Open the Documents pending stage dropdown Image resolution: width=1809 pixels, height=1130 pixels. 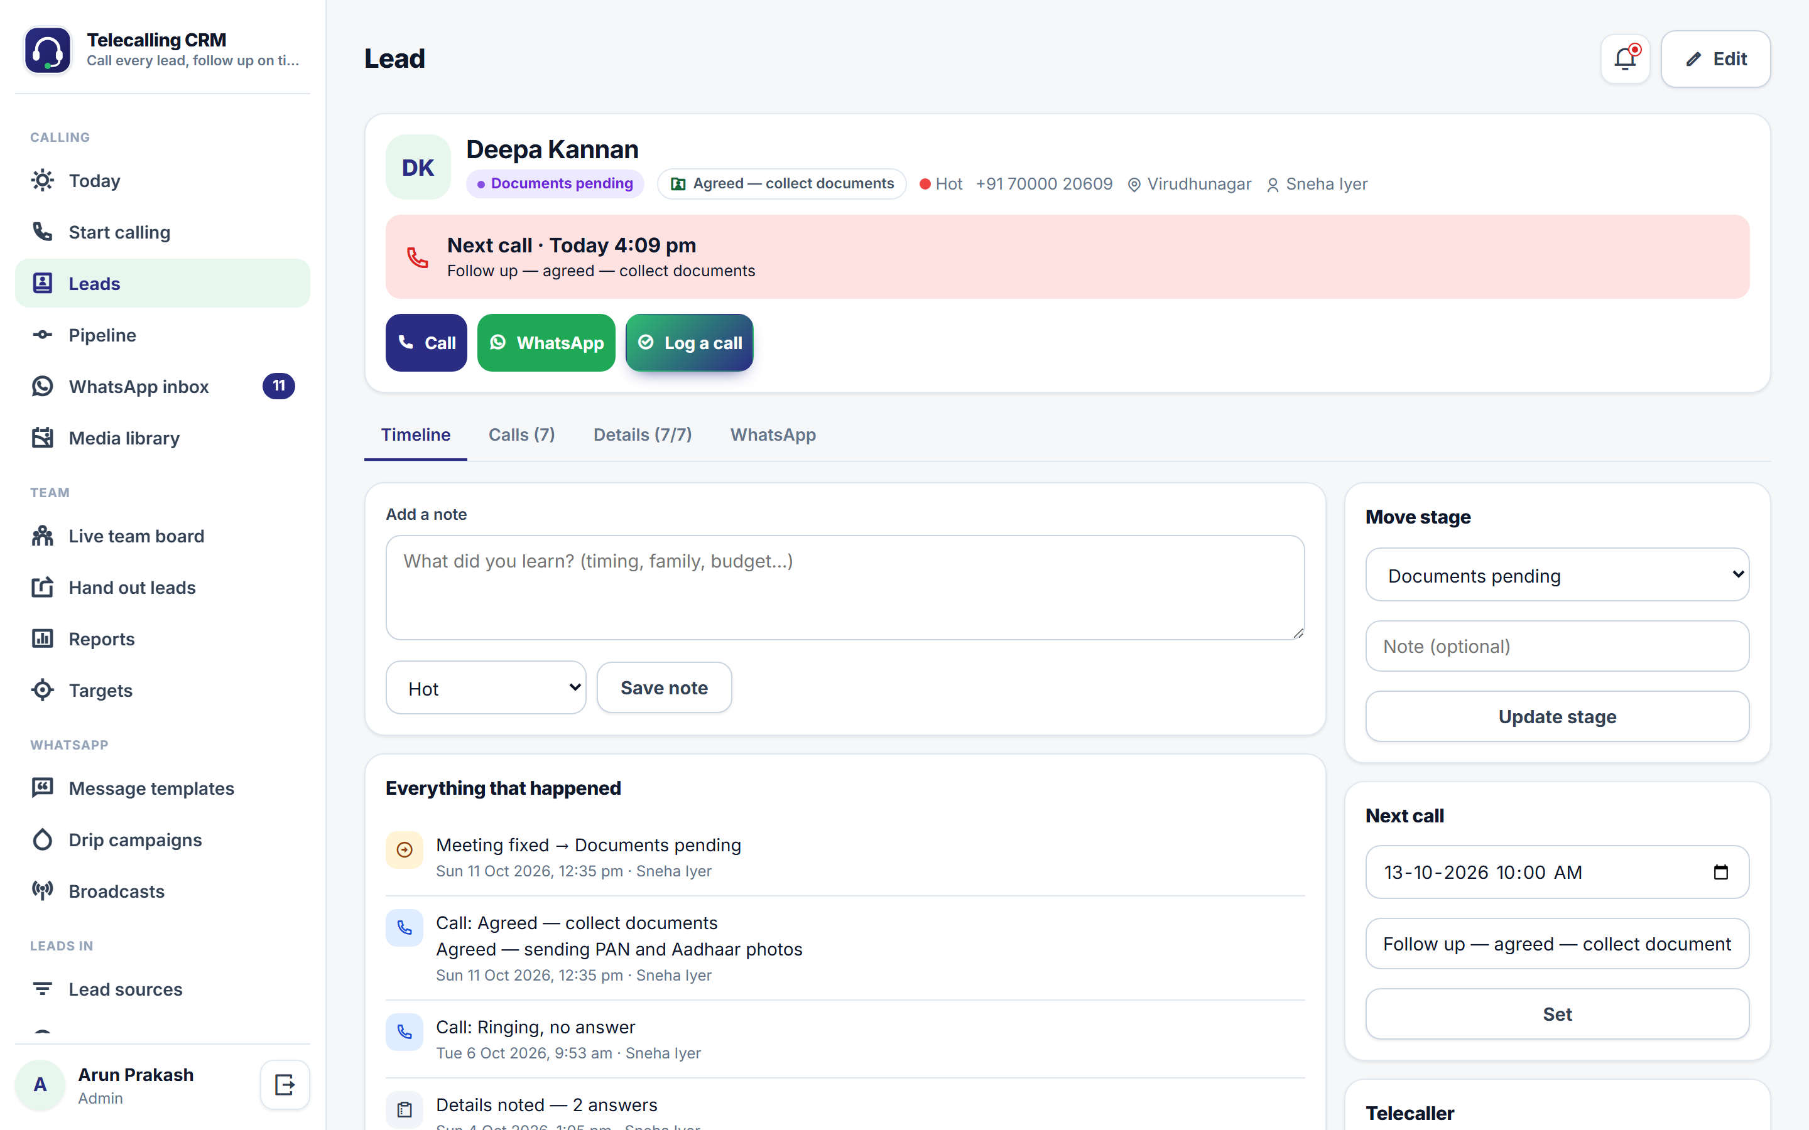1557,574
